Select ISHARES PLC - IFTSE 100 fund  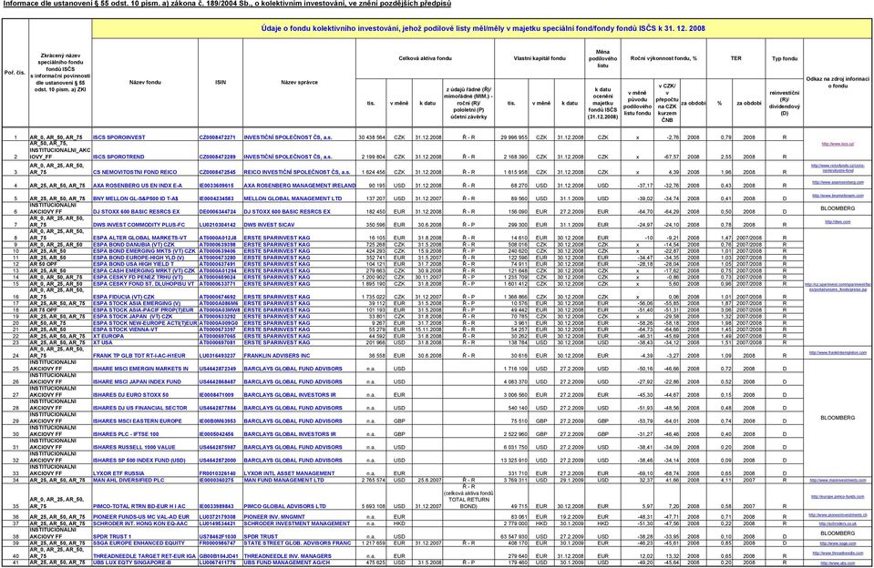[x=126, y=434]
